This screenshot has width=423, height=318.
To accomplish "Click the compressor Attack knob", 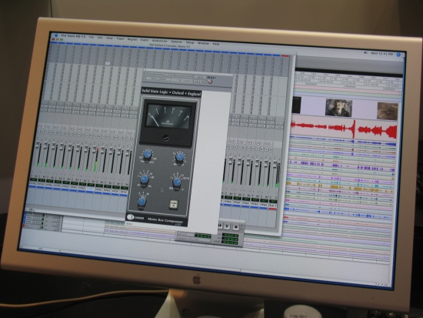I will 145,179.
